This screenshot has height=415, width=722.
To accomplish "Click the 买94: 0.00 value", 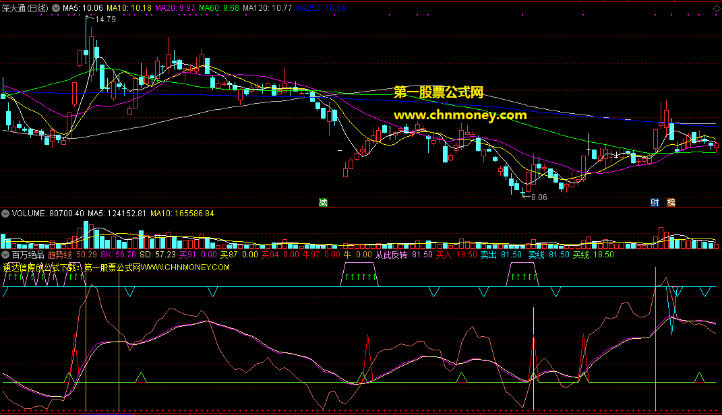I will (280, 255).
